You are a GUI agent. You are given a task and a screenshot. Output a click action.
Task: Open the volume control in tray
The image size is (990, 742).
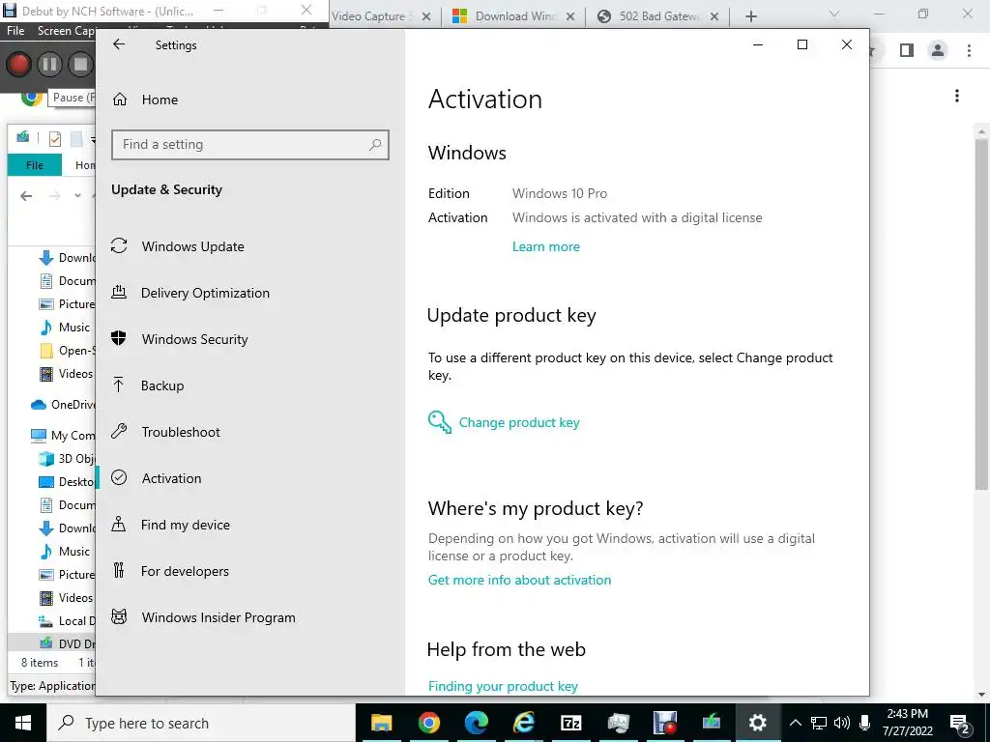[842, 723]
